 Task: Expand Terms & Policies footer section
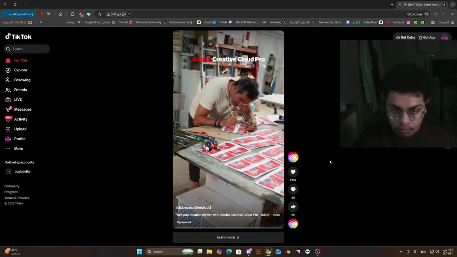[17, 198]
